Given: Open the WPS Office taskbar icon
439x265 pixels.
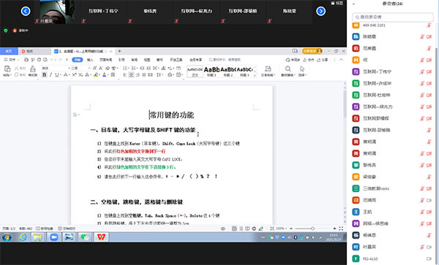Looking at the screenshot, I should (x=101, y=237).
